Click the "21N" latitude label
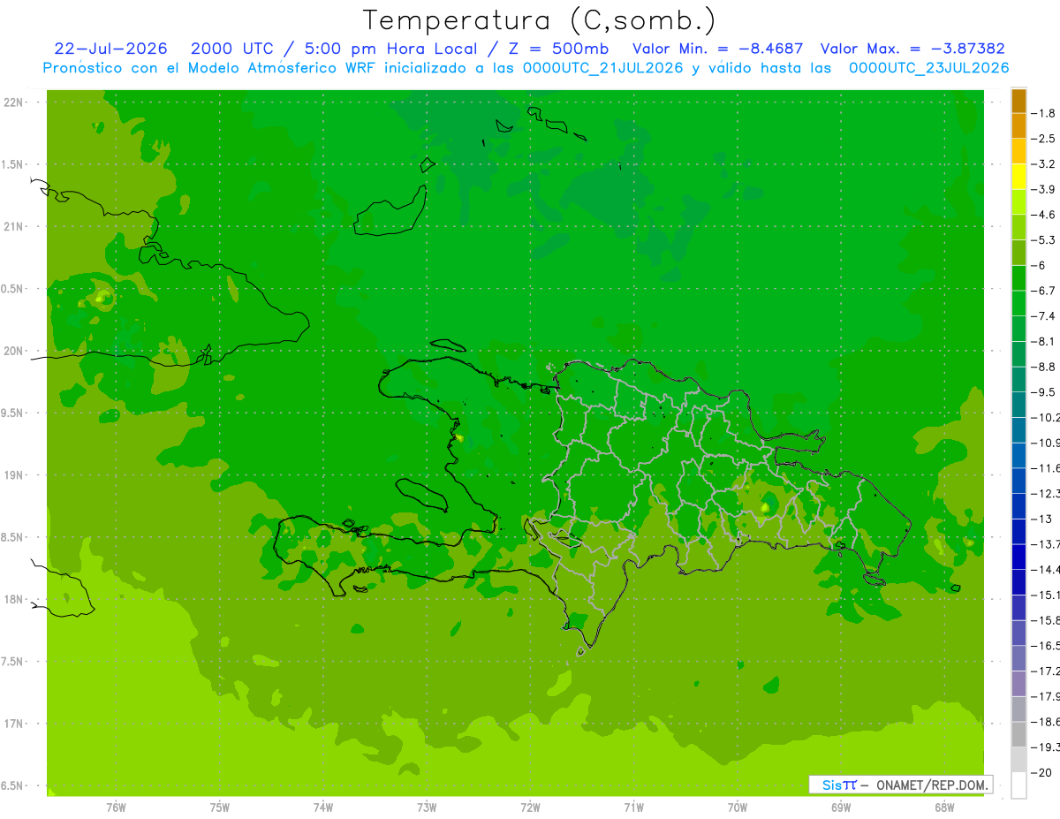The width and height of the screenshot is (1060, 819). coord(13,226)
